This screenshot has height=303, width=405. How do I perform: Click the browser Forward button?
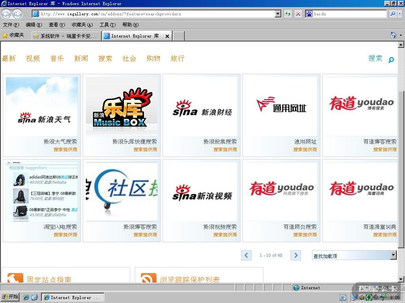coord(17,14)
